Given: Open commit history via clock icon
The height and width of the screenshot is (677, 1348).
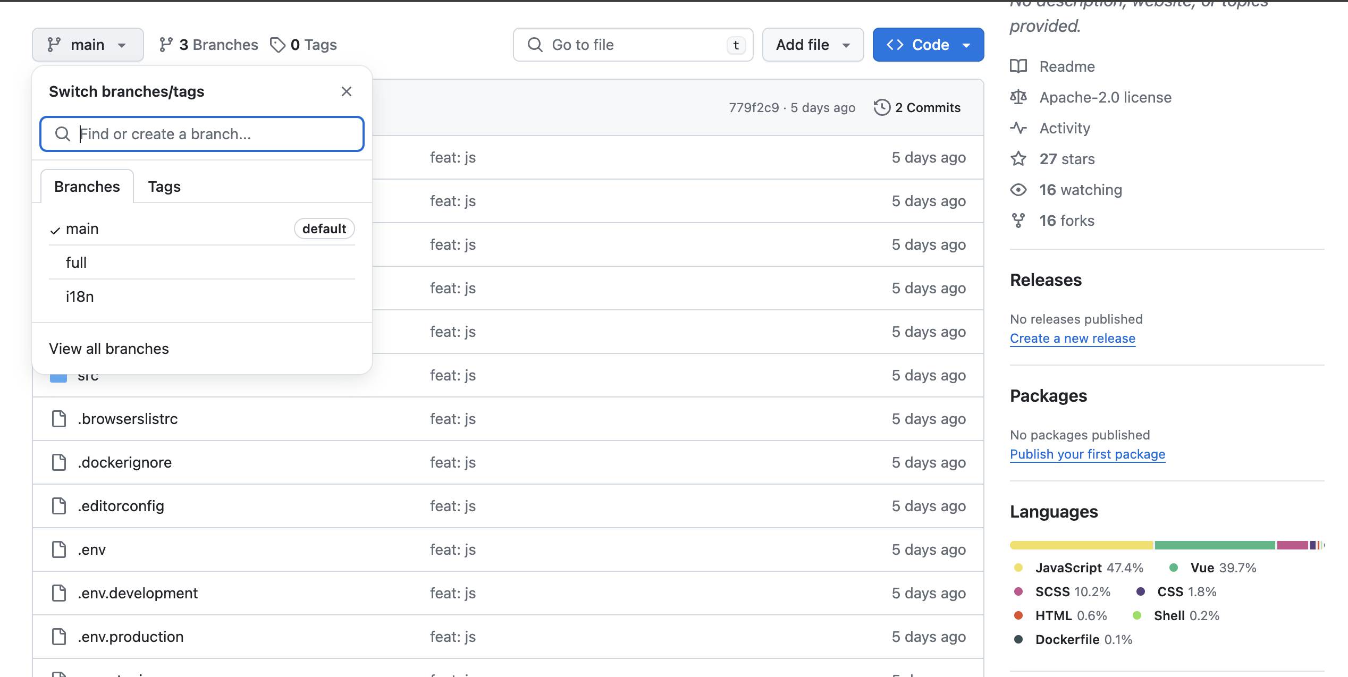Looking at the screenshot, I should click(x=882, y=107).
